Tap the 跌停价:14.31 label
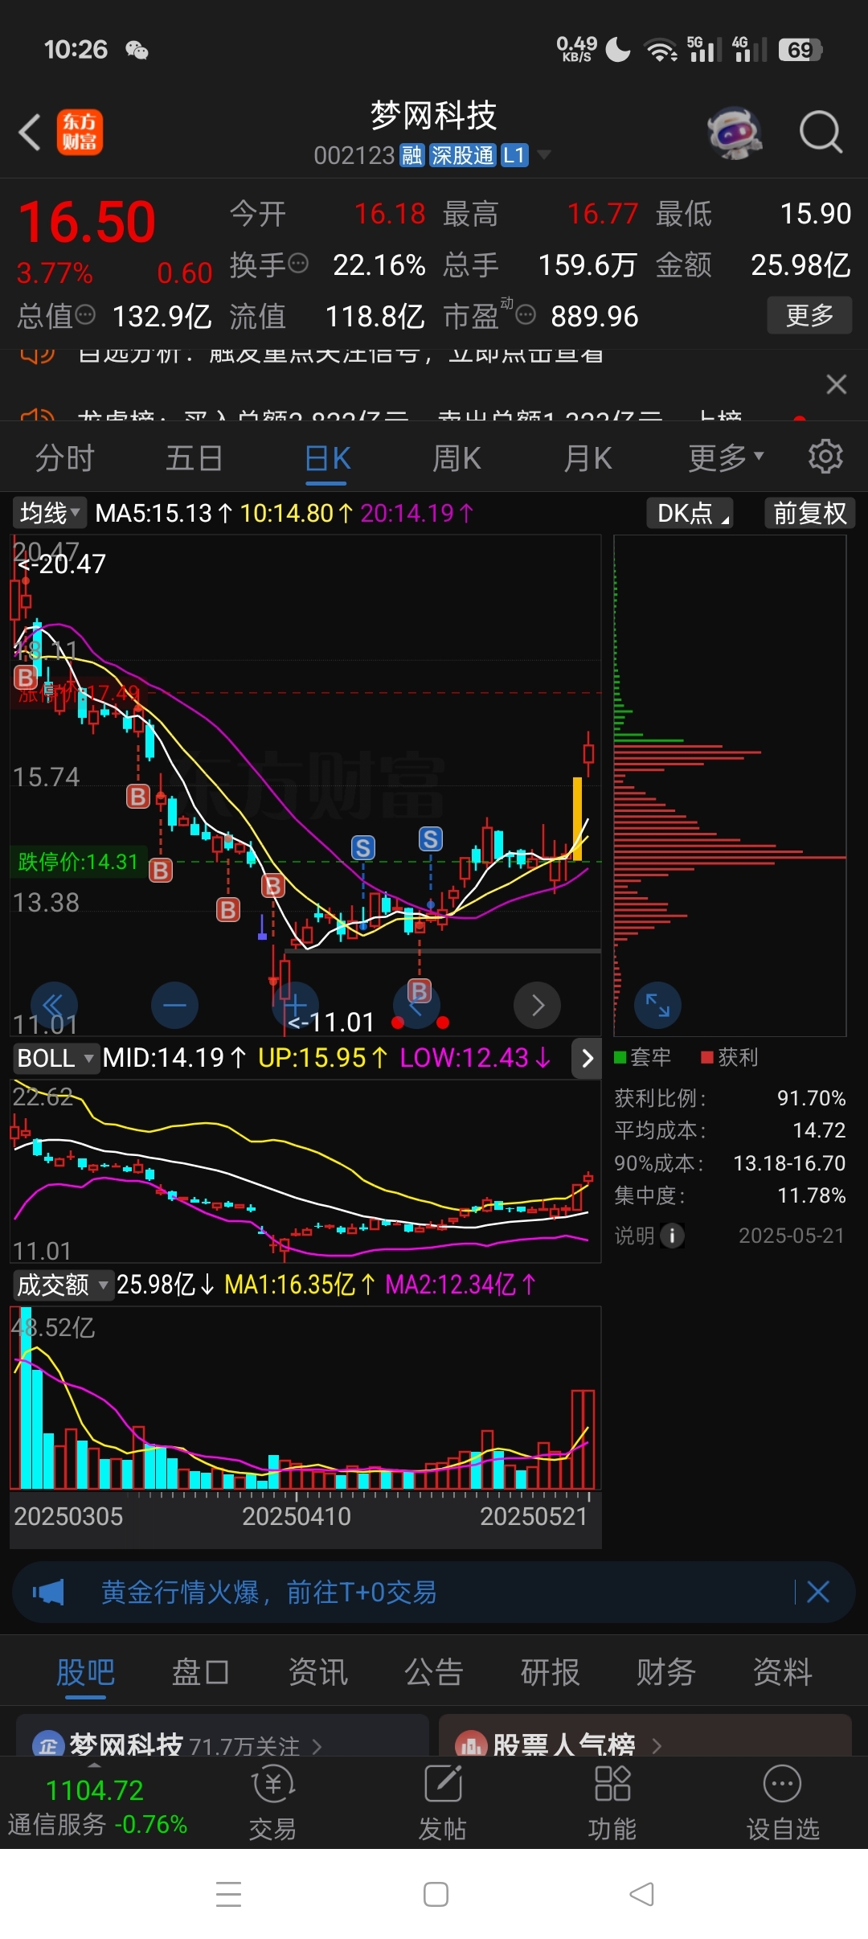 78,862
